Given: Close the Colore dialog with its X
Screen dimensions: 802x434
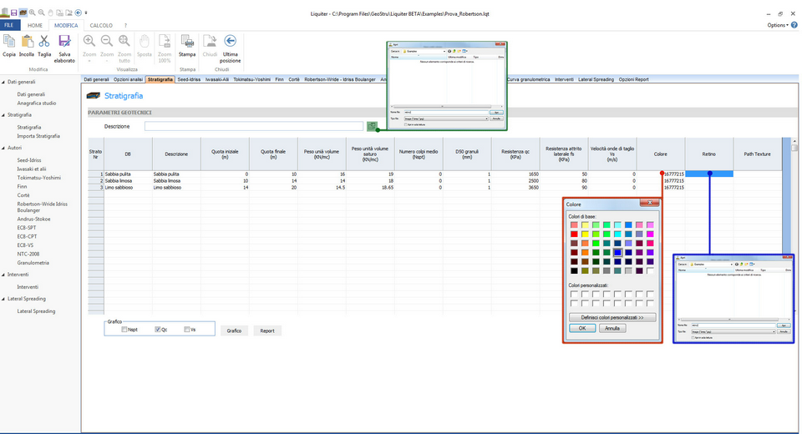Looking at the screenshot, I should point(650,203).
